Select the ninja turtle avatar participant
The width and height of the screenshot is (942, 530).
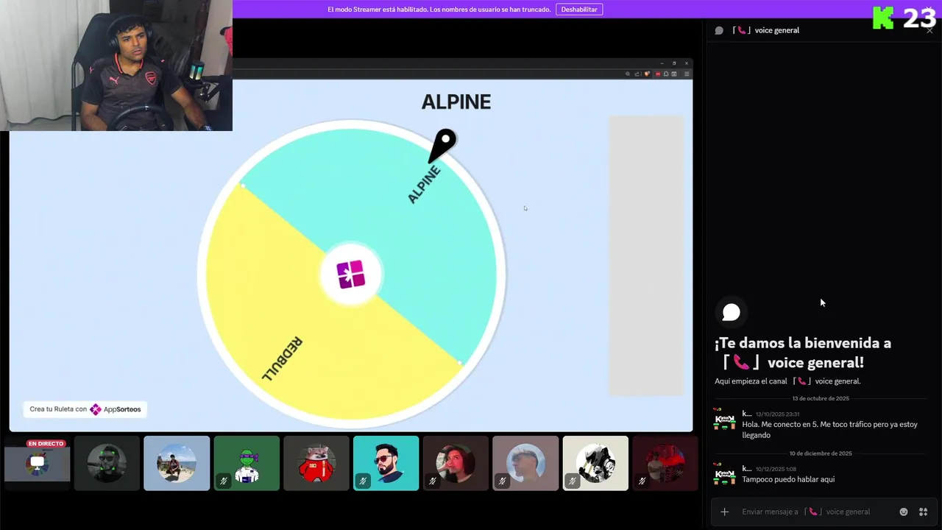click(247, 463)
